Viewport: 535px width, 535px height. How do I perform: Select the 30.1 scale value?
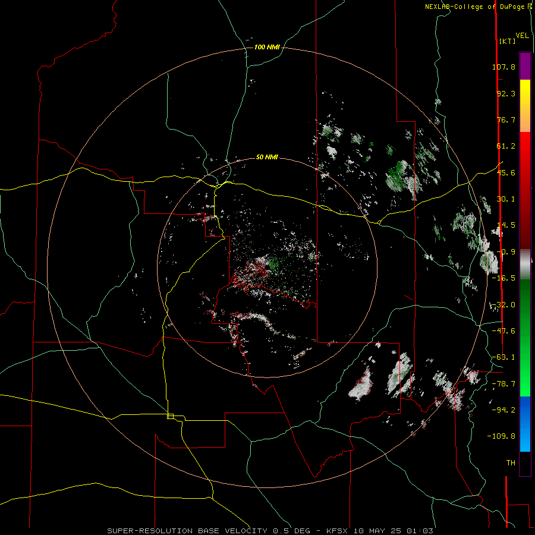(506, 199)
